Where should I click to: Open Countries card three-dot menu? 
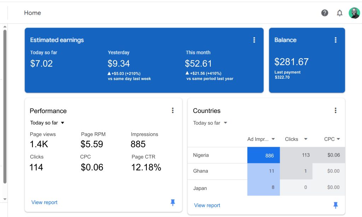click(335, 110)
